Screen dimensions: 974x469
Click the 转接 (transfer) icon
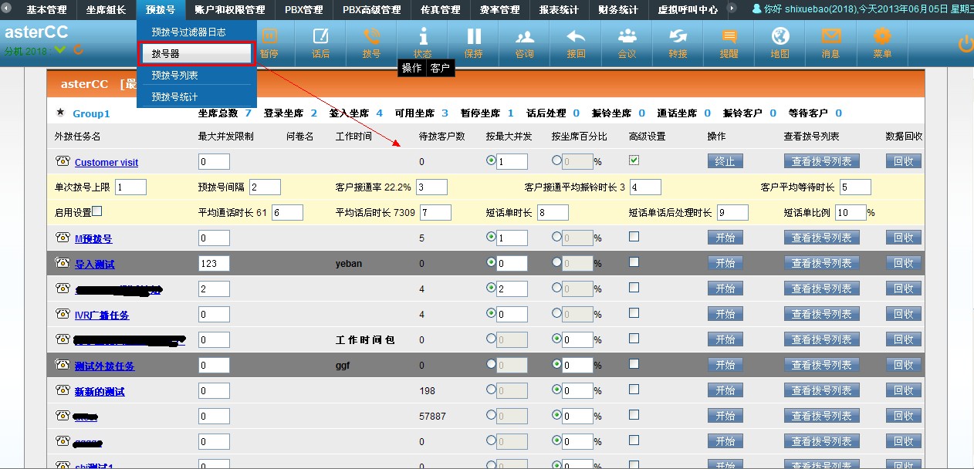(678, 37)
